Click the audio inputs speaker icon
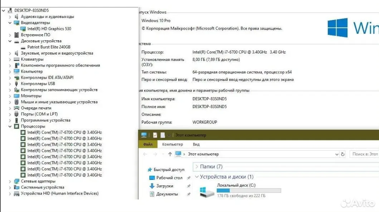Screen dimensions: 379x212 [16, 17]
